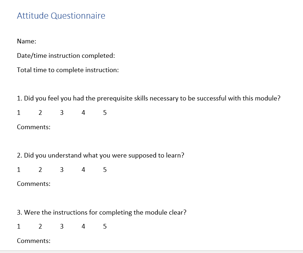Select rating 5 under the instructions clear question
This screenshot has height=253, width=303.
(x=105, y=226)
